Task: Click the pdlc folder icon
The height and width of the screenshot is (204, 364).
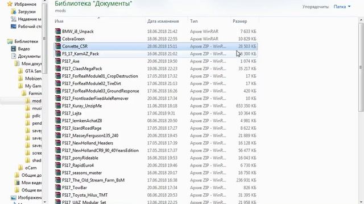Action: point(28,116)
